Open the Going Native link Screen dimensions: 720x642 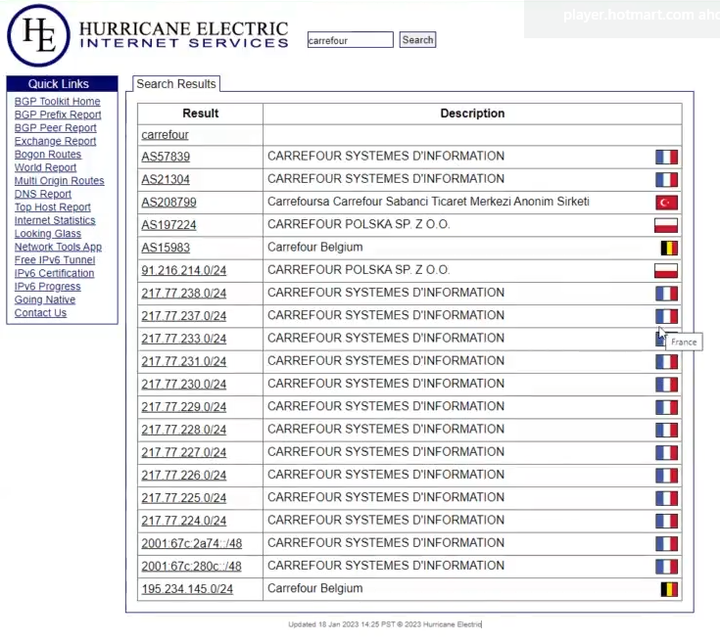[45, 299]
